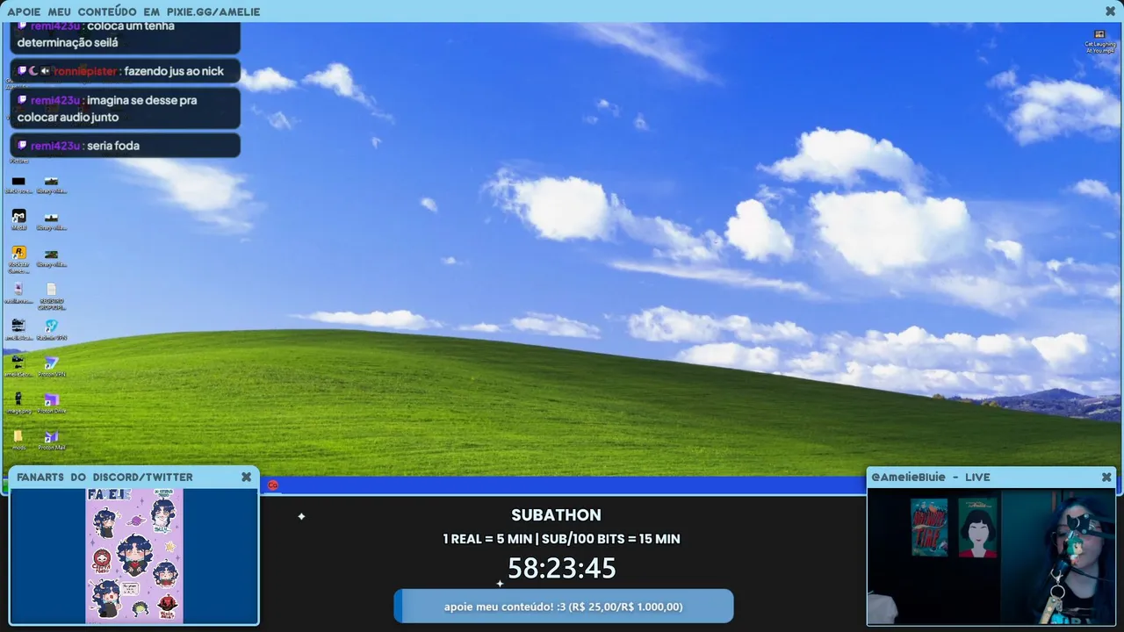Click the 'Apoie meu conteúdo em pixie.gg/amelie' banner text
The image size is (1124, 632).
[133, 11]
